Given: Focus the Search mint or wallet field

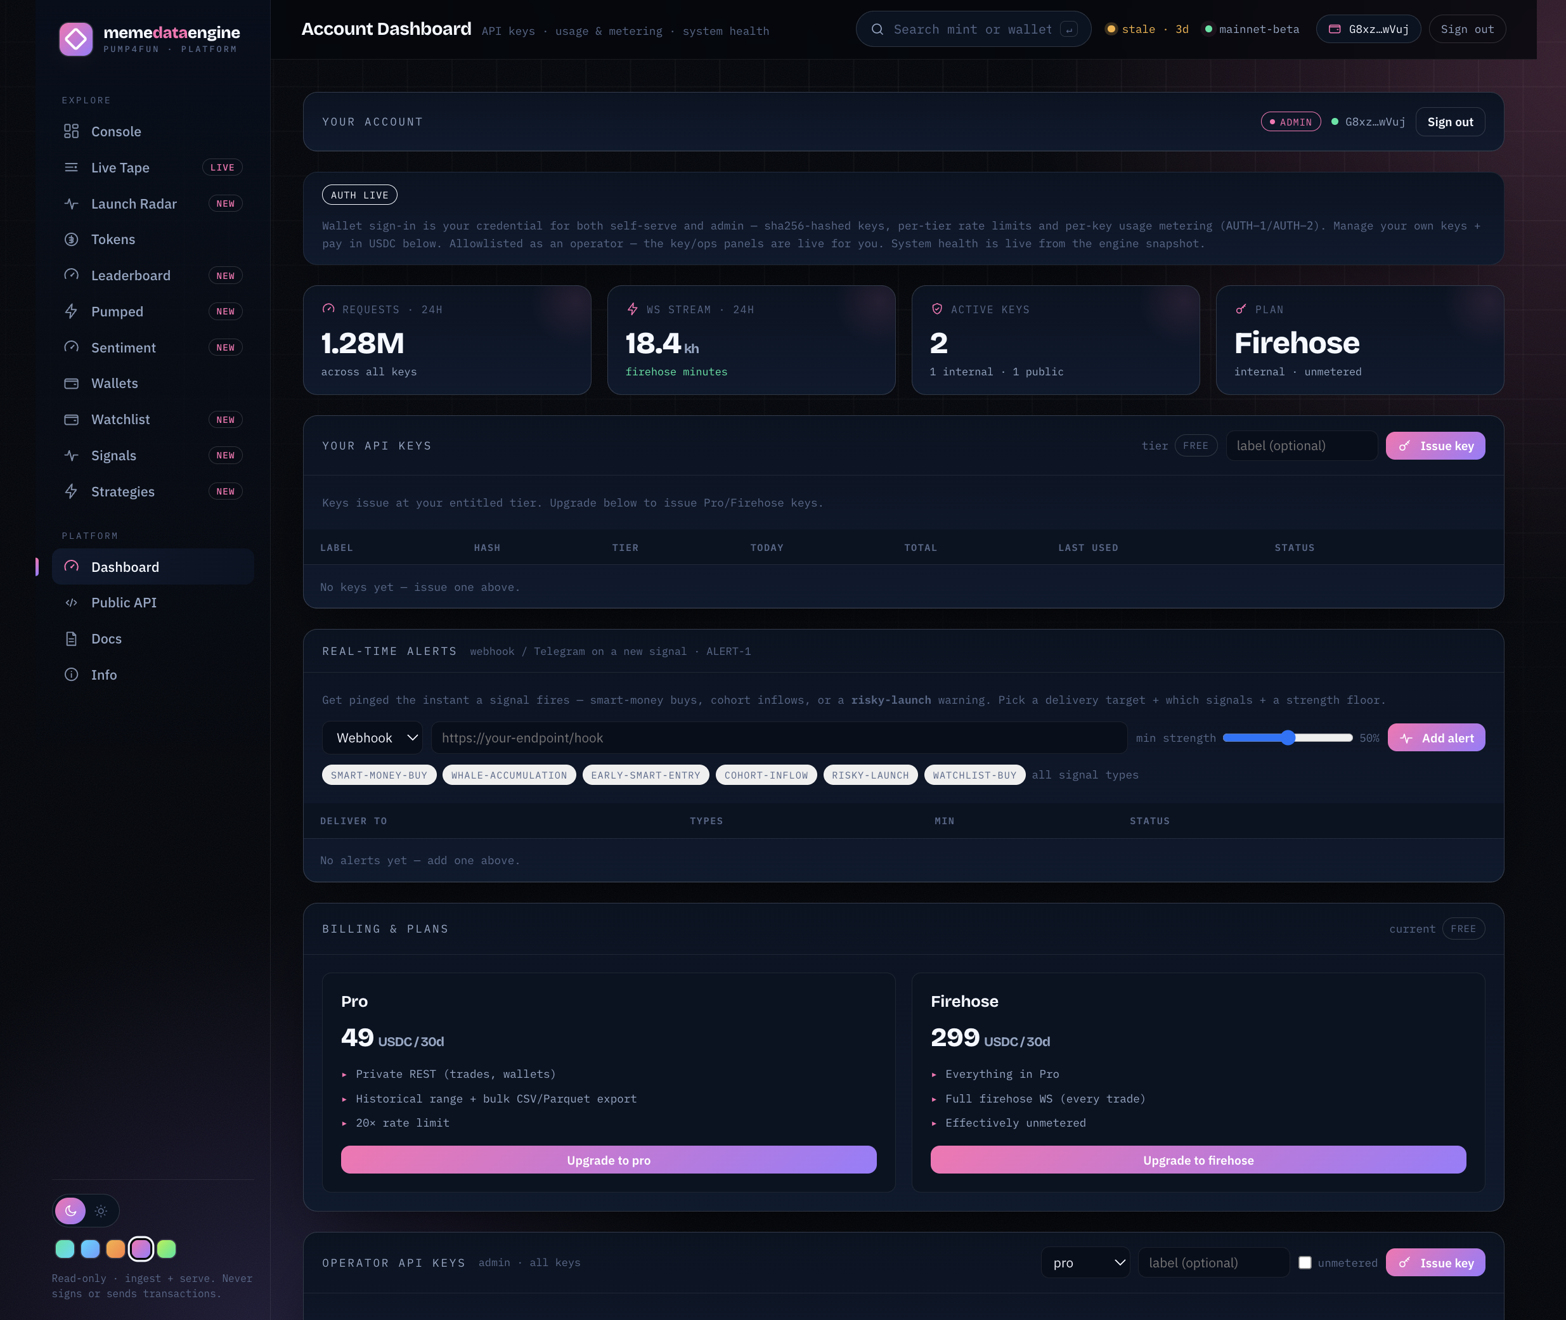Looking at the screenshot, I should [x=973, y=29].
